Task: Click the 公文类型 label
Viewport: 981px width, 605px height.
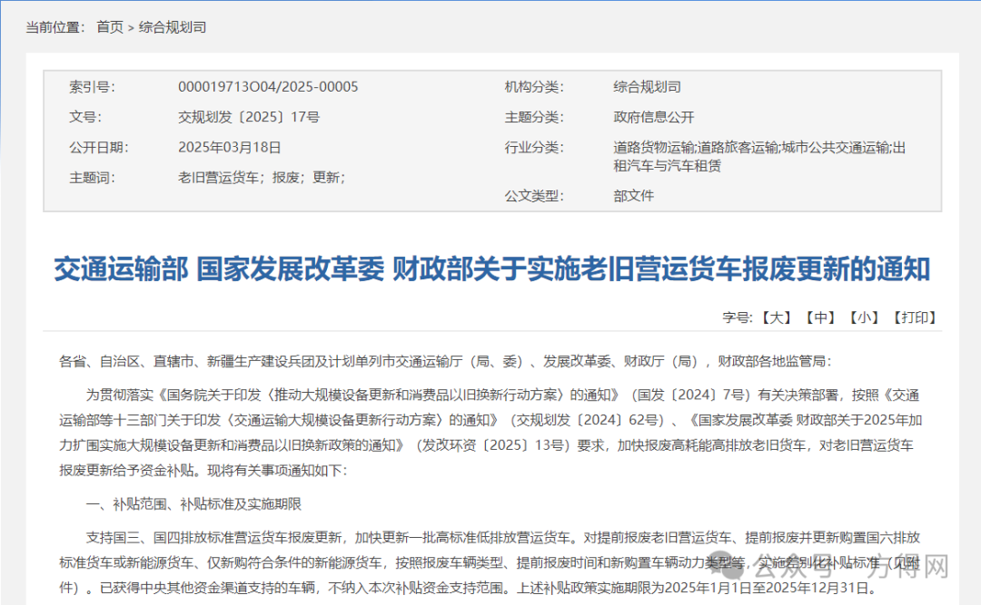Action: [x=534, y=196]
